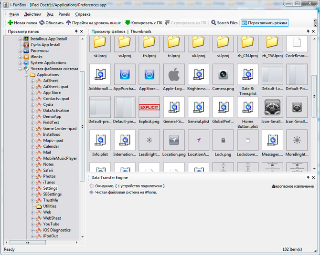The height and width of the screenshot is (255, 320).
Task: Expand the iBooks tree node
Action: pos(21,57)
